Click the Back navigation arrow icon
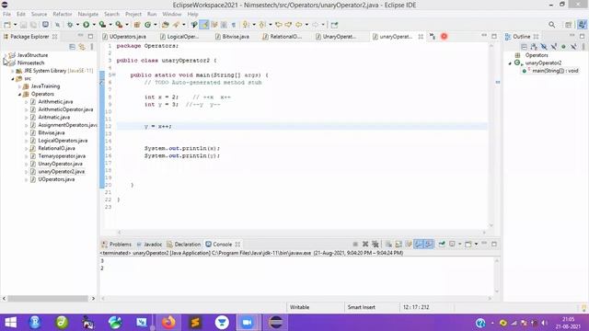589x331 pixels. coord(298,25)
